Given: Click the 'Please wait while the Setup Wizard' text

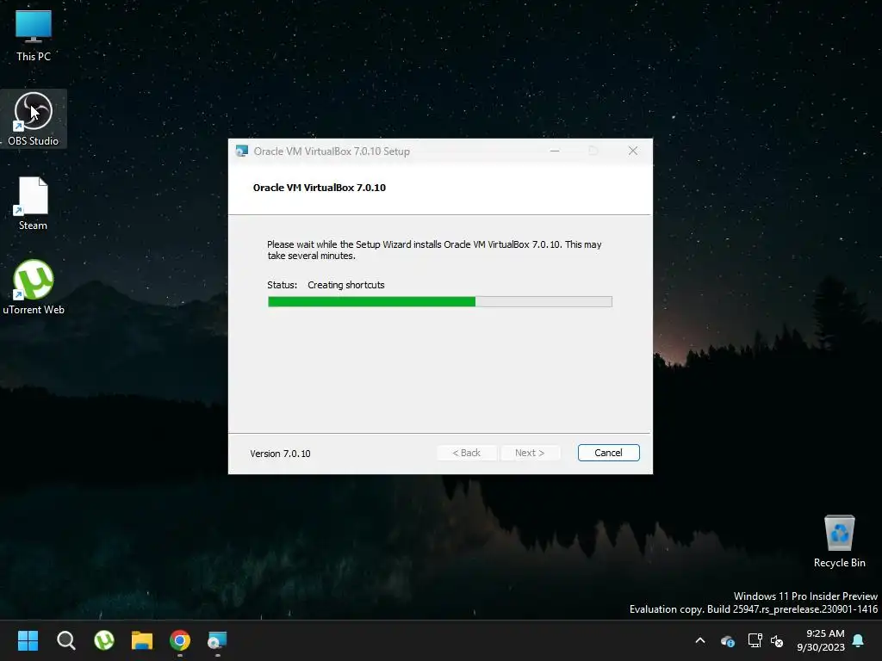Looking at the screenshot, I should tap(434, 250).
